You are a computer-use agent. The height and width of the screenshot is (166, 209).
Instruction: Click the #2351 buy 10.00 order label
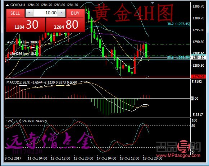pos(23,42)
